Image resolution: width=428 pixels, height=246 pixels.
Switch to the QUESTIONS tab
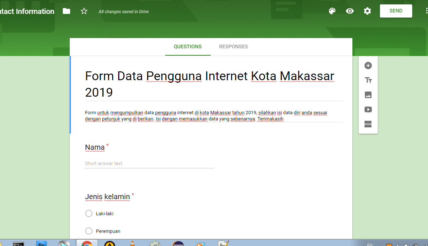click(x=188, y=46)
